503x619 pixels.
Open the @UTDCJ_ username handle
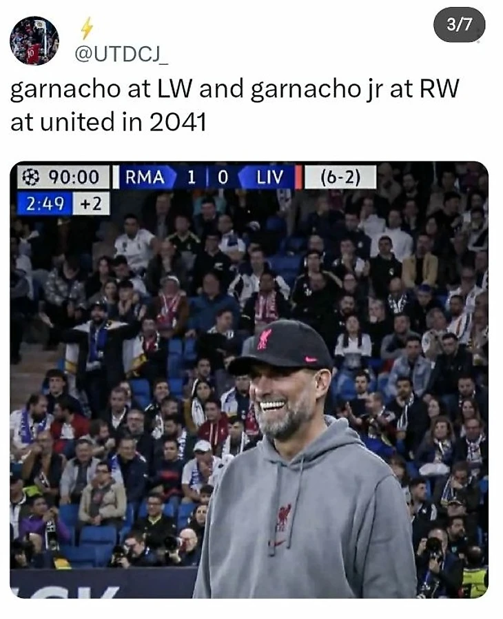click(x=121, y=54)
